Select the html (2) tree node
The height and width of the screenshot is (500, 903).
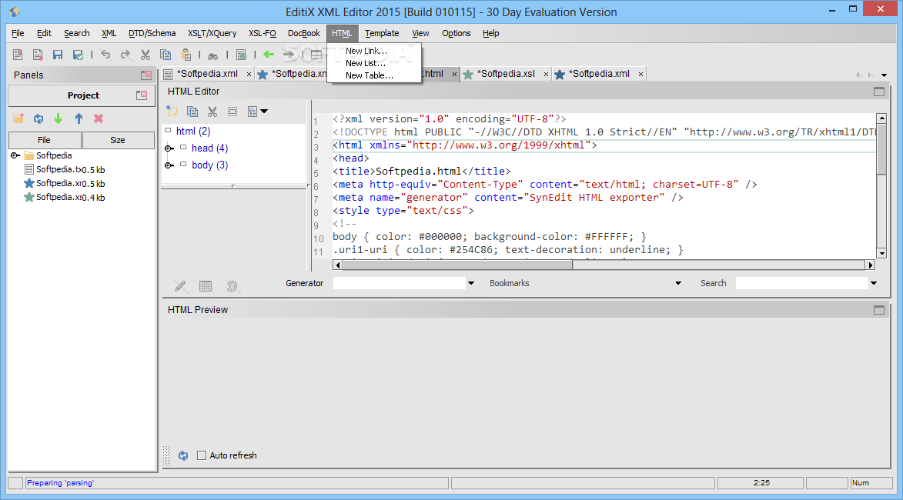pyautogui.click(x=193, y=132)
